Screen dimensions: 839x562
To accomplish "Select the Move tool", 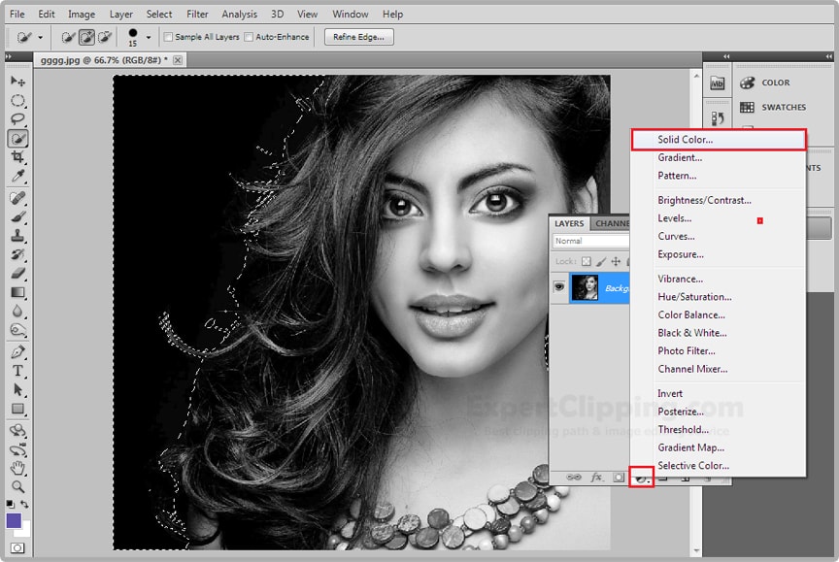I will [17, 82].
